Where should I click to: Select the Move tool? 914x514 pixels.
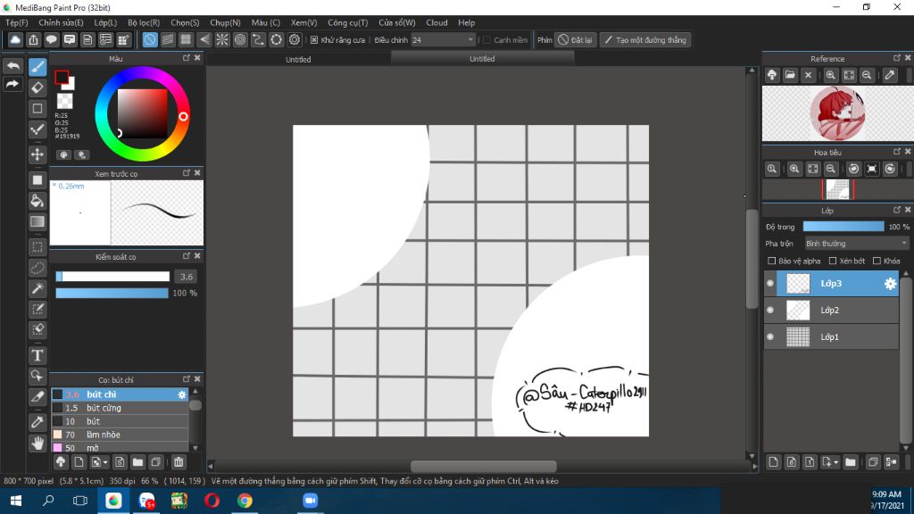tap(37, 154)
